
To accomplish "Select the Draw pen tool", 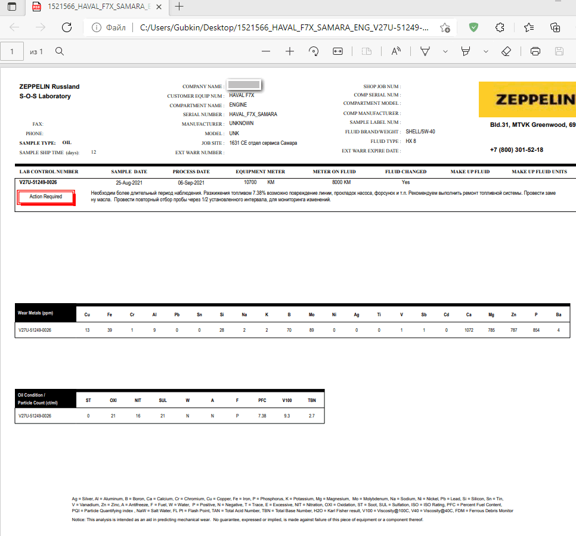I will 425,51.
